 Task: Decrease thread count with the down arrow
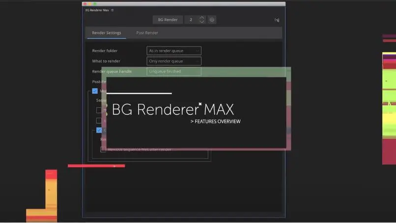coord(201,22)
